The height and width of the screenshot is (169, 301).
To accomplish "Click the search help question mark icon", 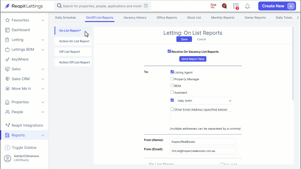I will point(146,6).
